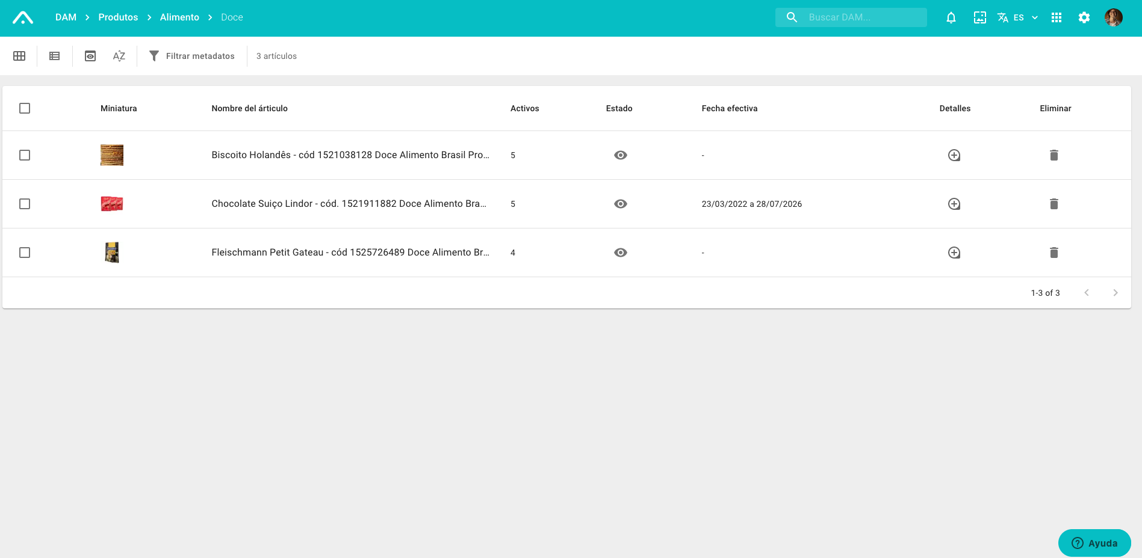Sort articles alphabetically A-Z
The image size is (1142, 558).
point(119,56)
